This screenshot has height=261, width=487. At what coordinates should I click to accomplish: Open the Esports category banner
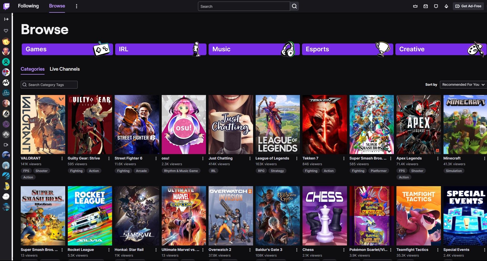[348, 49]
